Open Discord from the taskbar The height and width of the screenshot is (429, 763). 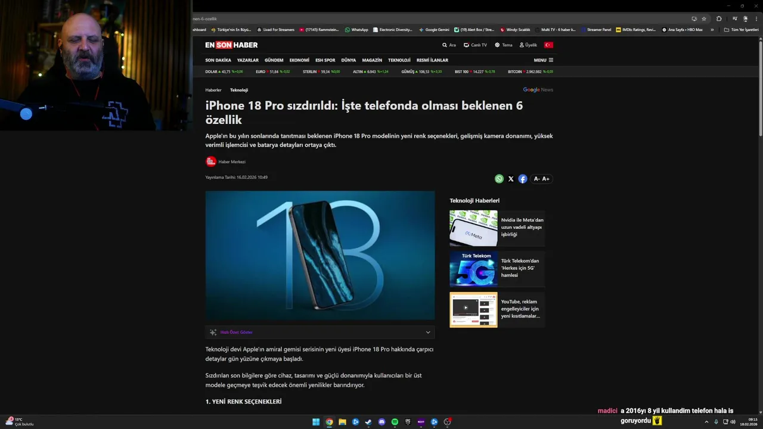pyautogui.click(x=381, y=422)
